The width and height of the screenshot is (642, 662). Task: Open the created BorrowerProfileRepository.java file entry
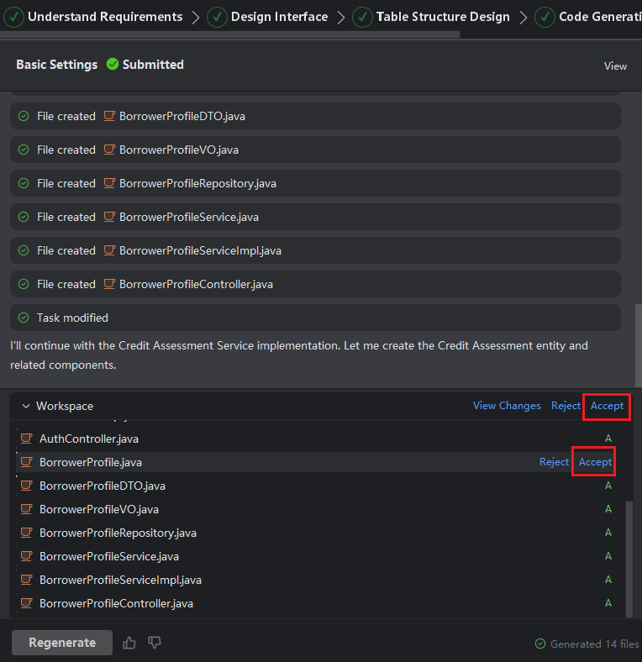click(197, 183)
